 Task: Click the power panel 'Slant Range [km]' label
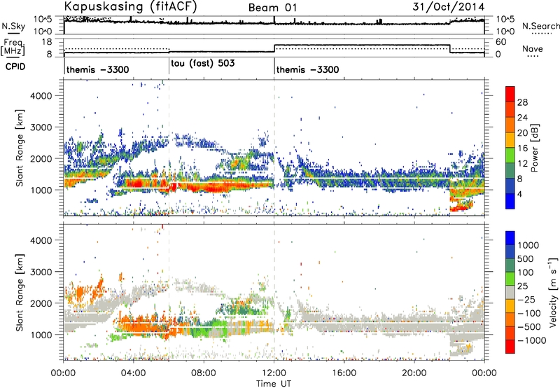[20, 148]
